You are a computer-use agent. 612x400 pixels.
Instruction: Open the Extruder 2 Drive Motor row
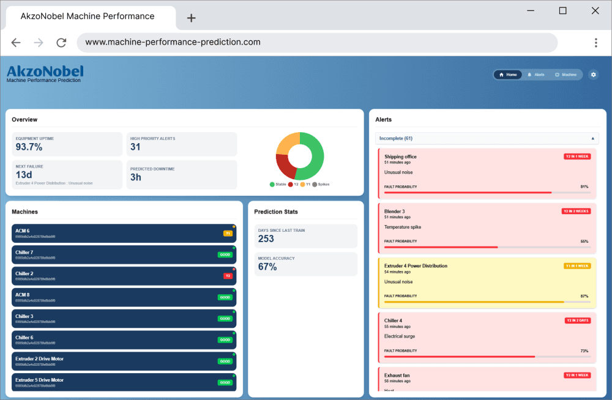point(124,361)
